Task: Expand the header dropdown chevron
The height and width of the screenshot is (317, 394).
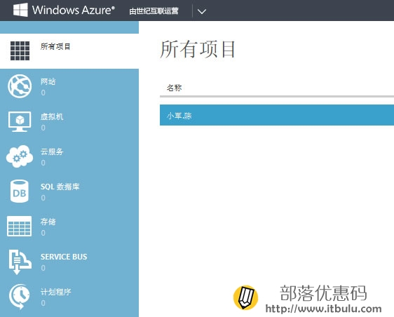Action: 202,11
